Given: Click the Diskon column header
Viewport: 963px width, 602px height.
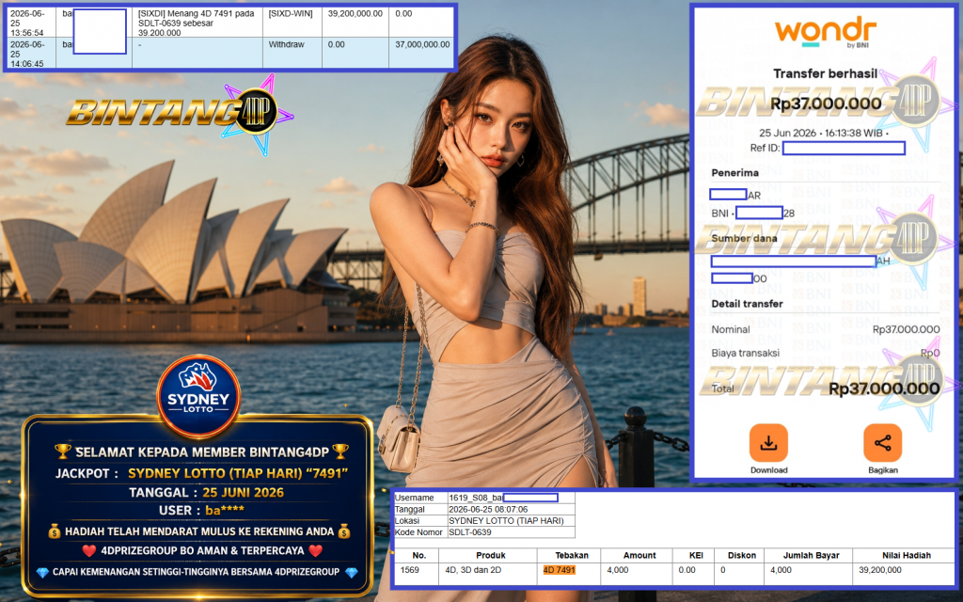Looking at the screenshot, I should pyautogui.click(x=742, y=555).
